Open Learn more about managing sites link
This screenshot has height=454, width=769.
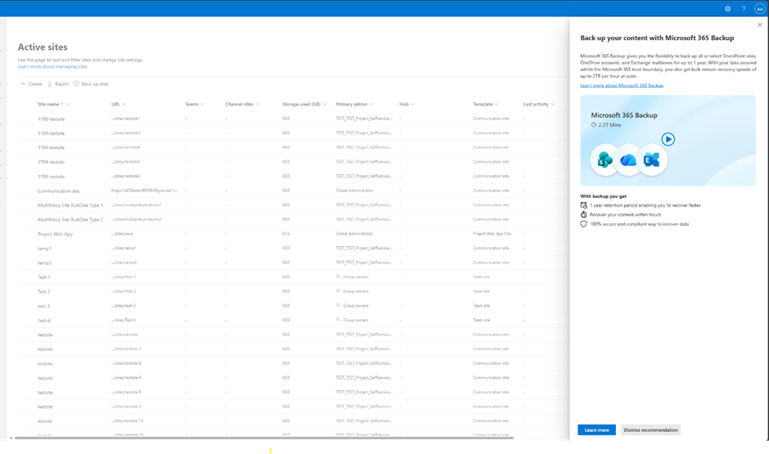coord(52,66)
